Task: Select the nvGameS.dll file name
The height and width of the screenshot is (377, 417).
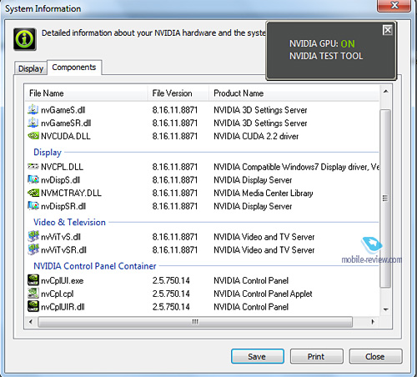Action: coord(63,110)
